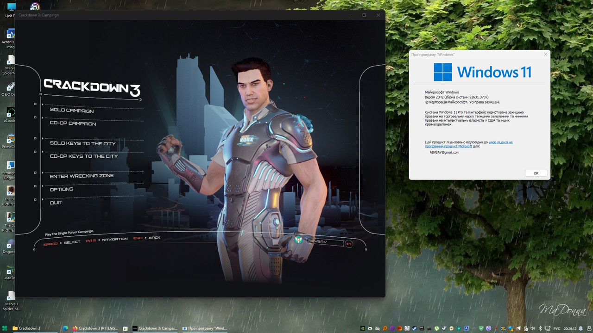Click the Bluetooth tray icon
593x333 pixels.
[x=541, y=328]
